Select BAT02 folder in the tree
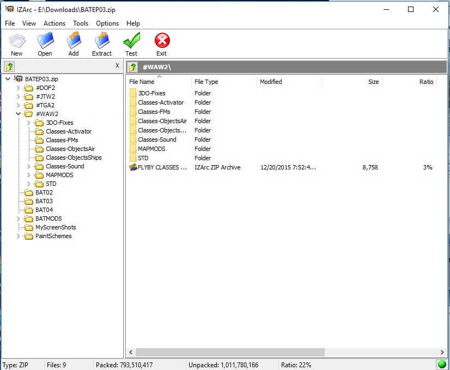Screen dimensions: 450x370 (44, 192)
